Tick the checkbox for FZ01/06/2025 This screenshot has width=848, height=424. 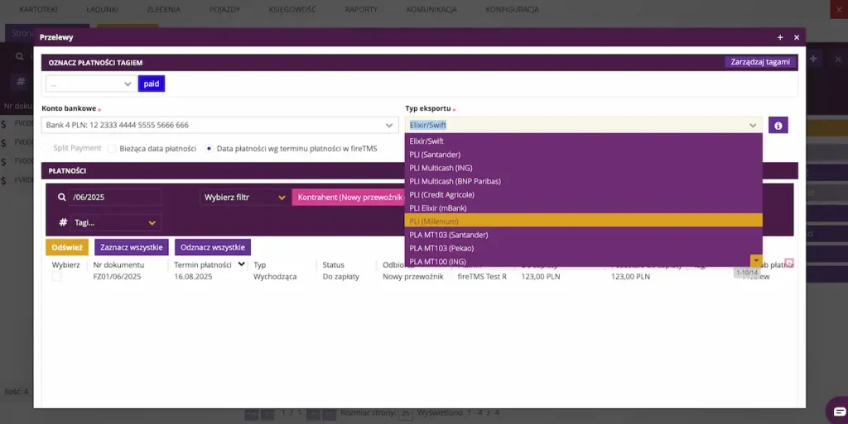pos(57,276)
